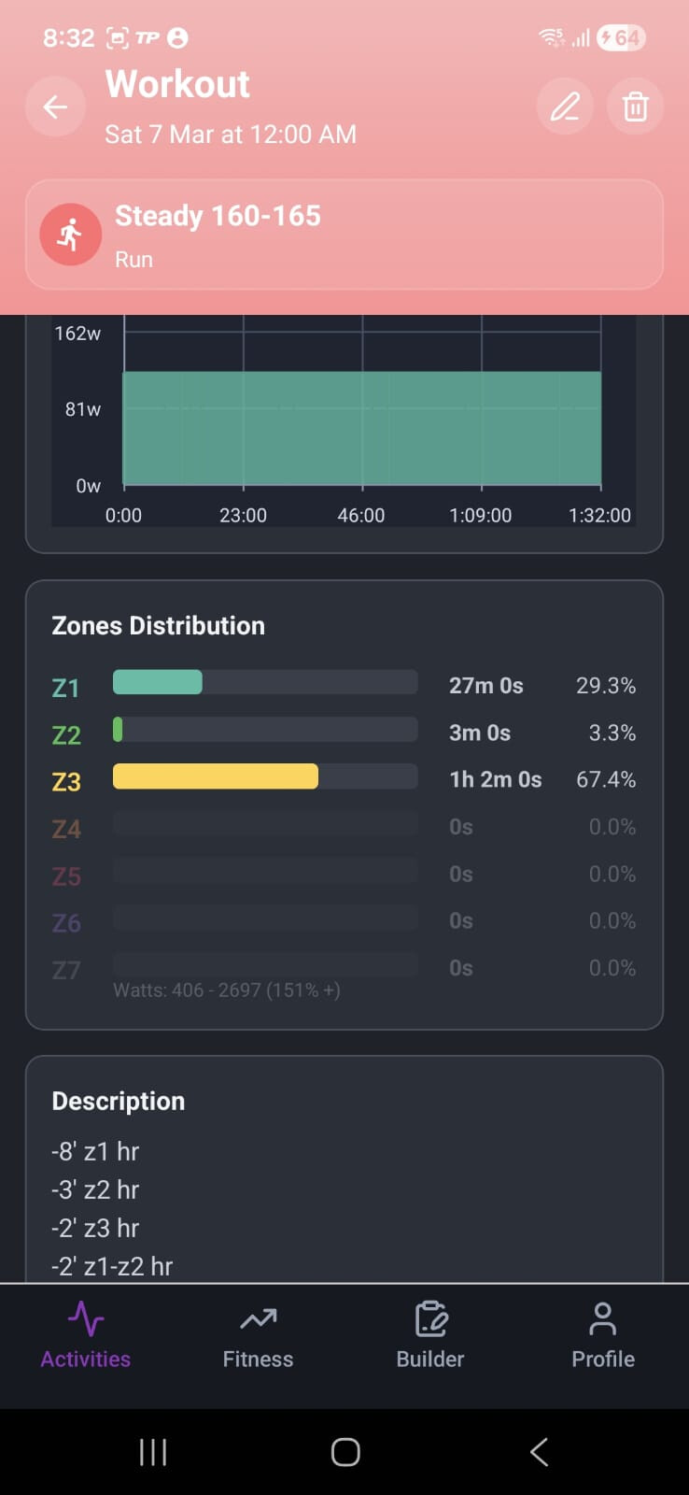
Task: Tap the Steady 160-165 workout card
Action: click(x=373, y=235)
